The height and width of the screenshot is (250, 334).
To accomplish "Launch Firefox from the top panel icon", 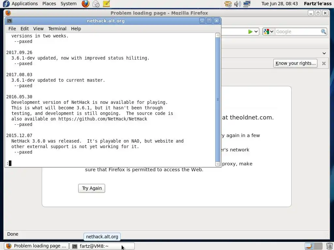I will 85,4.
